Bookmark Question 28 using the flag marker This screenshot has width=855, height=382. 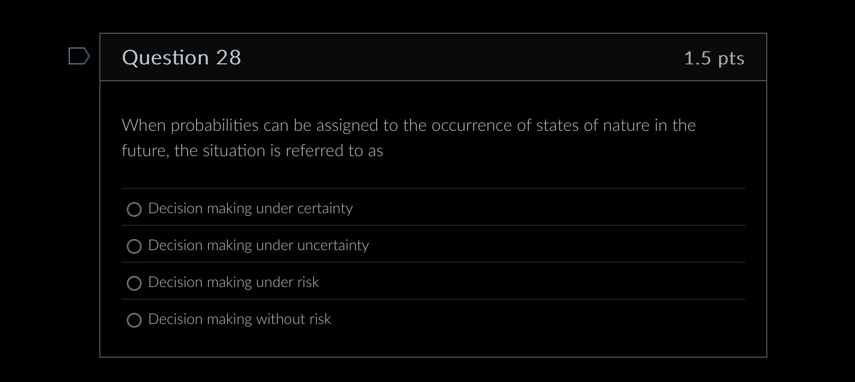coord(79,56)
